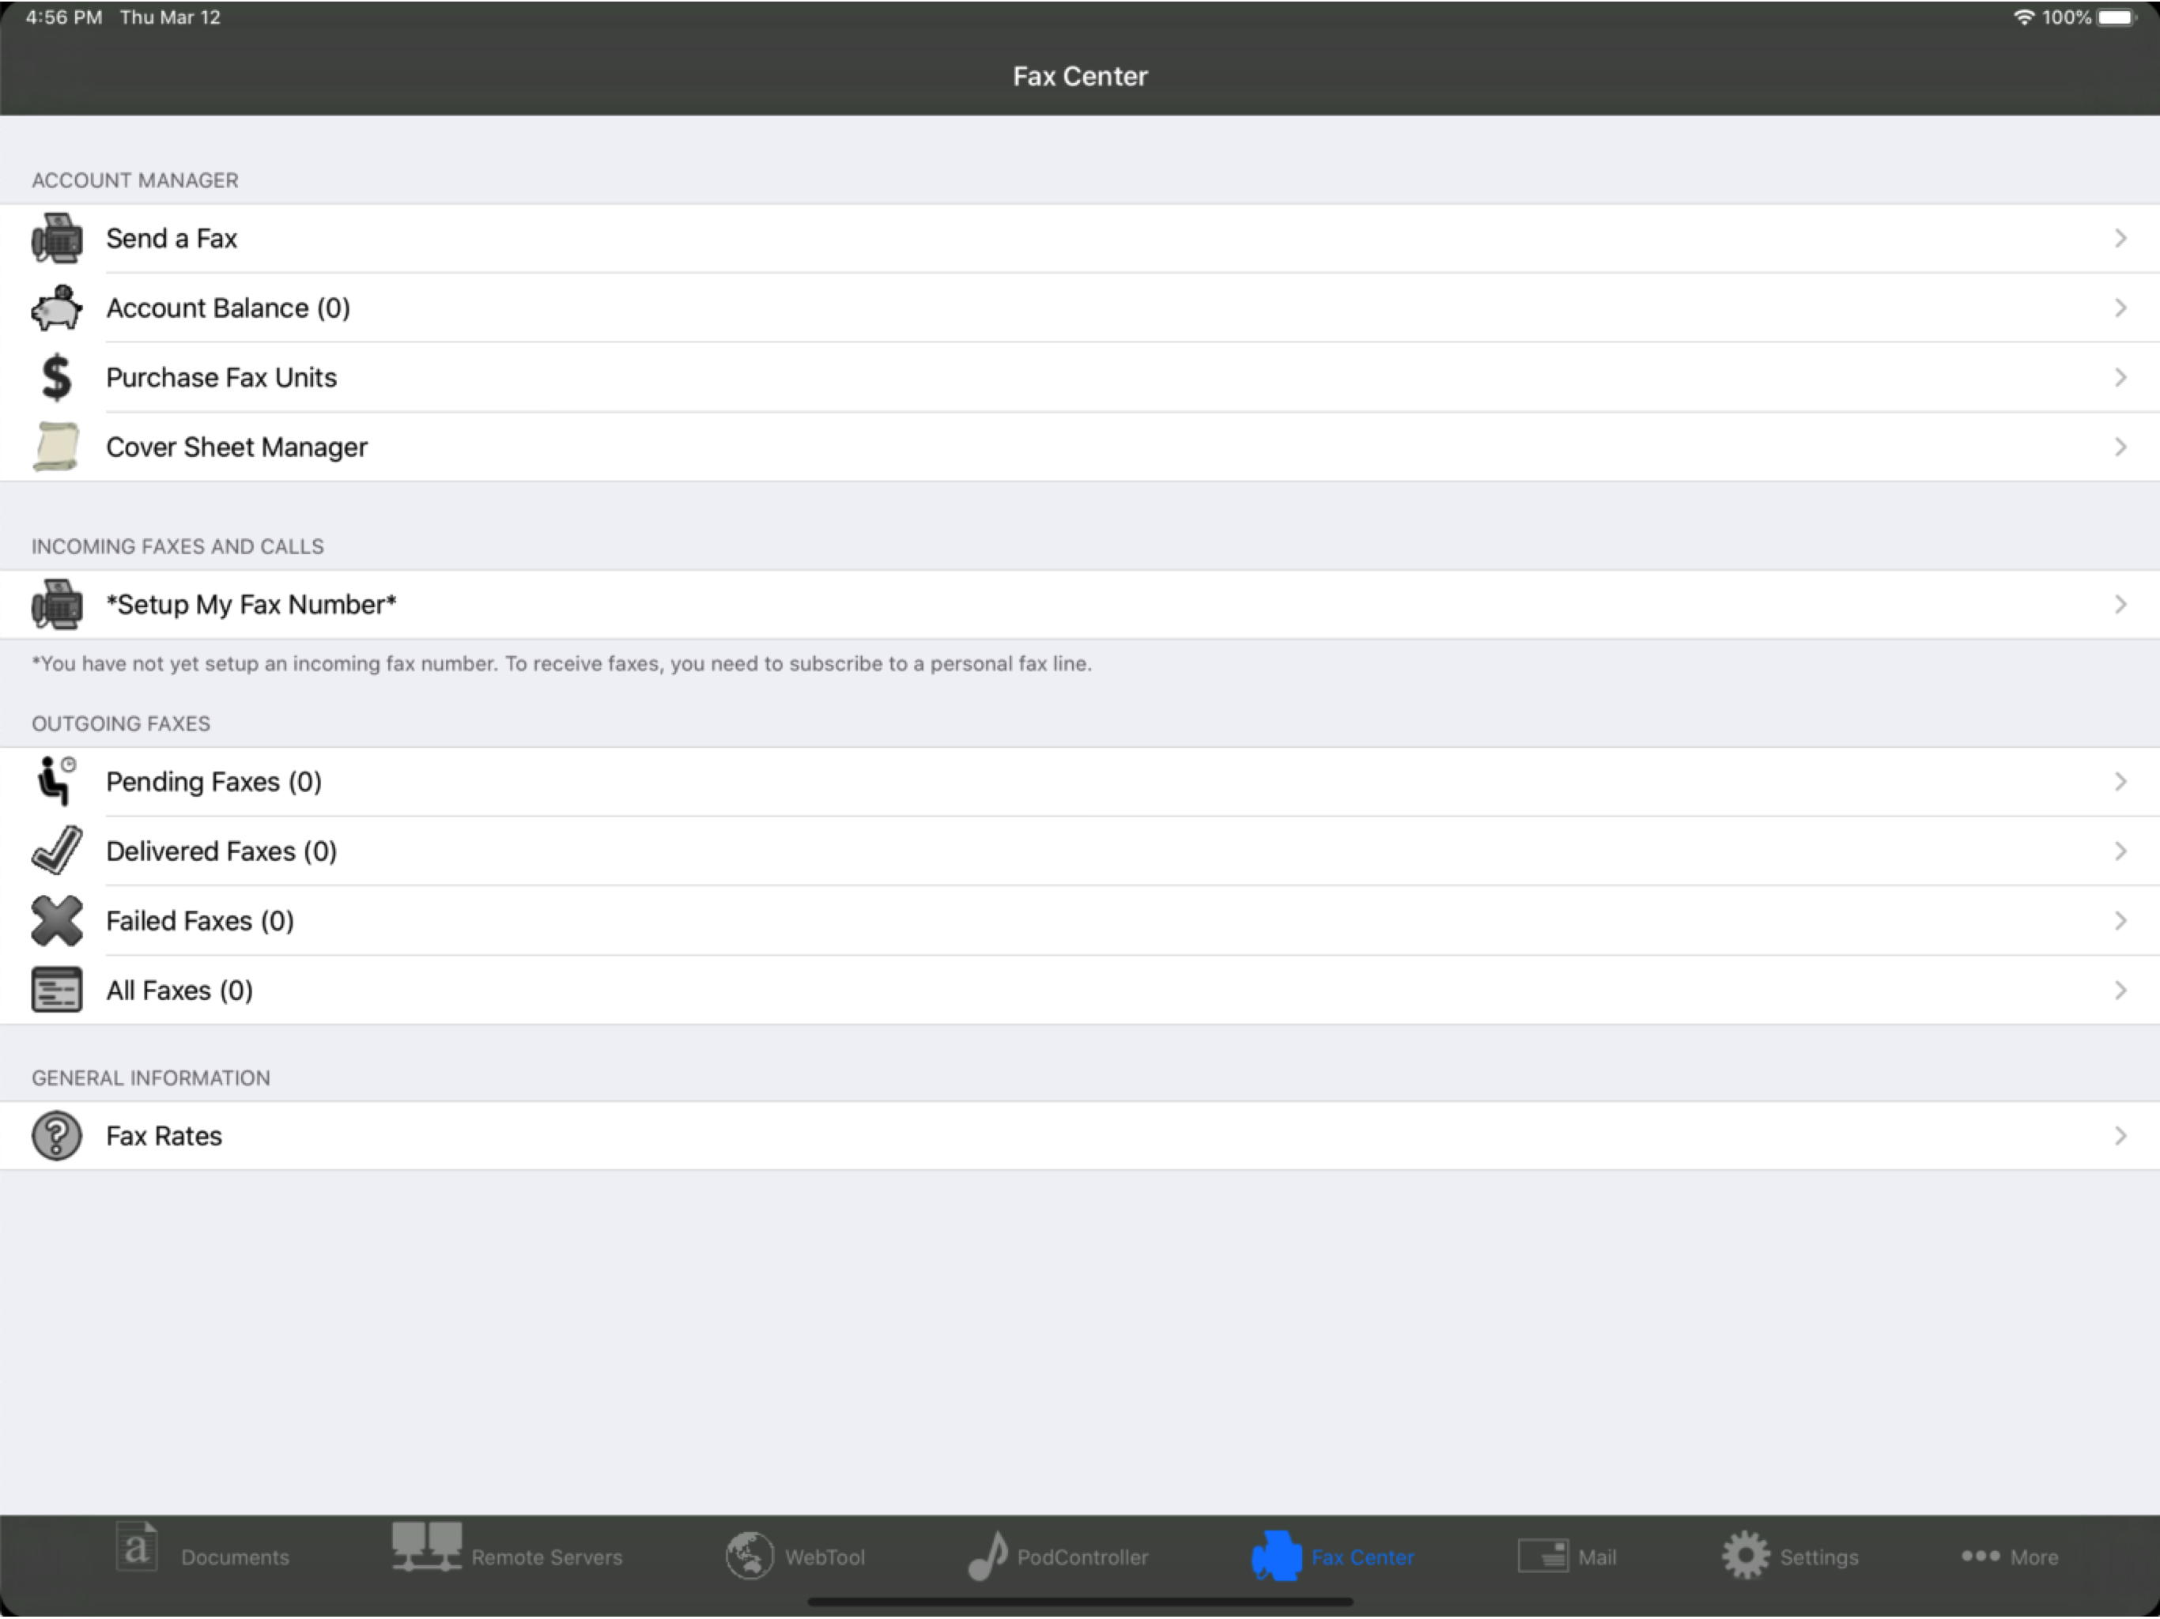2160x1619 pixels.
Task: Tap the checkmark Delivered Faxes icon
Action: pos(57,851)
